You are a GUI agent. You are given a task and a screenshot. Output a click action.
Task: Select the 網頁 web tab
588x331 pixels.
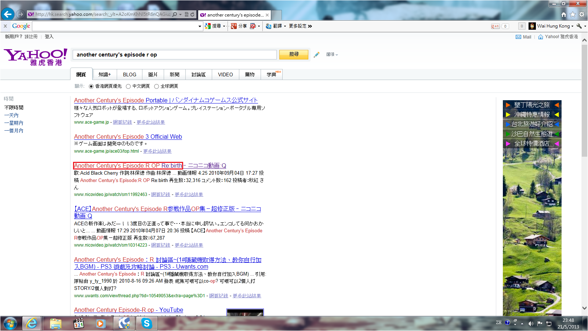click(81, 74)
